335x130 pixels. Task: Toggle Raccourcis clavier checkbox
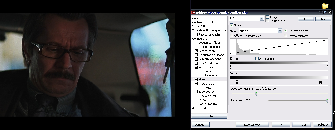pyautogui.click(x=196, y=34)
